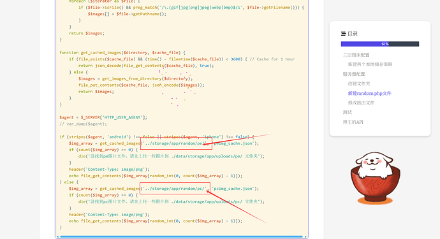Click the reading progress bar showing 61%
This screenshot has height=239, width=440.
point(379,44)
